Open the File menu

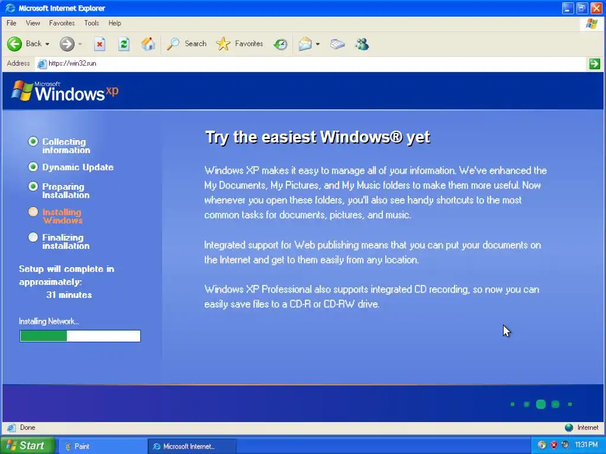12,23
